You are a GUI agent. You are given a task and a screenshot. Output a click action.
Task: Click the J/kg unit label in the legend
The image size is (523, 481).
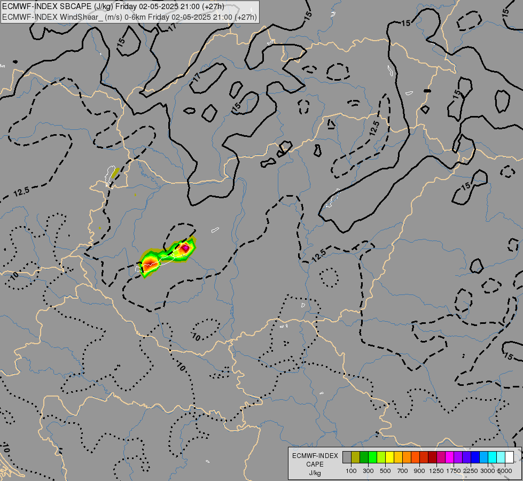tap(315, 473)
